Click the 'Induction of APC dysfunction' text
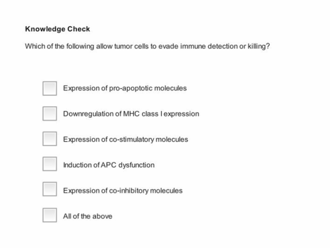The image size is (330, 248). (109, 165)
